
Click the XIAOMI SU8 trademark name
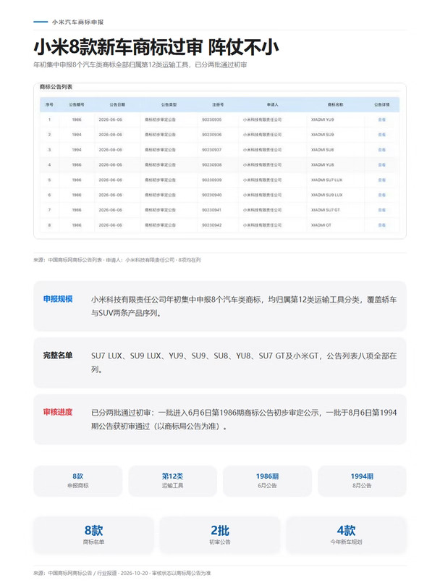click(322, 150)
